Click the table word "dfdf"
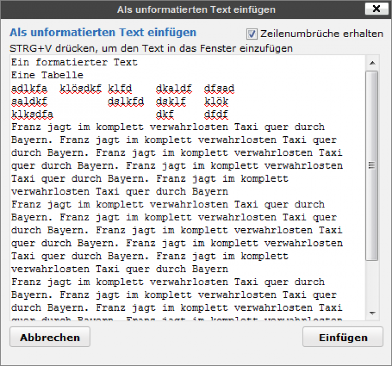Screen dimensions: 392x366 [x=216, y=114]
